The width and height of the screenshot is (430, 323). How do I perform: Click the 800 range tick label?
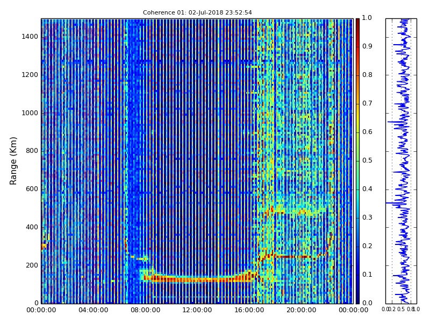[32, 151]
